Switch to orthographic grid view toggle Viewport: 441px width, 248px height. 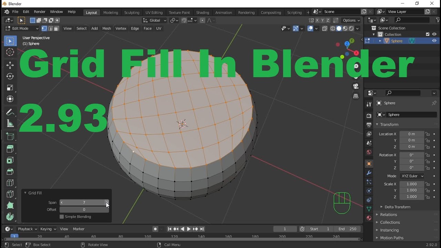[356, 96]
